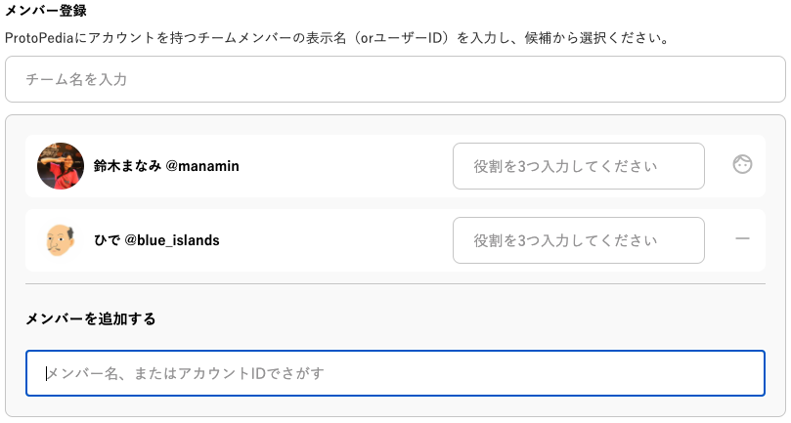
Task: Open 鈴木まなみ's profile avatar
Action: point(61,166)
